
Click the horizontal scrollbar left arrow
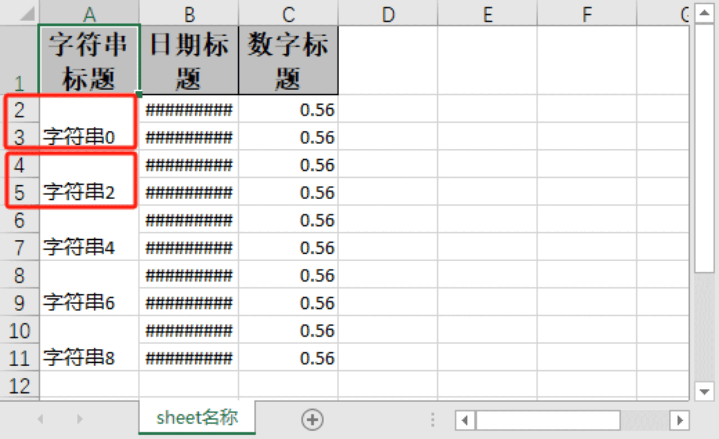(465, 421)
